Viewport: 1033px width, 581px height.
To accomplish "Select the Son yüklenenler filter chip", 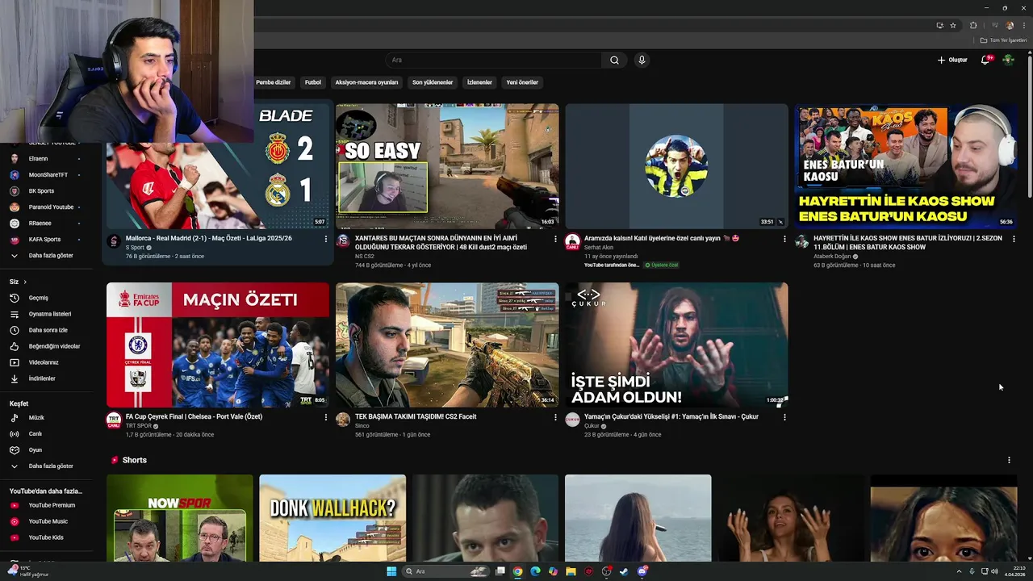I will coord(433,82).
